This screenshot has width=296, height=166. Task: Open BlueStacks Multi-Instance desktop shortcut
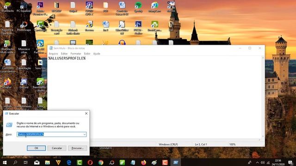(x=7, y=47)
